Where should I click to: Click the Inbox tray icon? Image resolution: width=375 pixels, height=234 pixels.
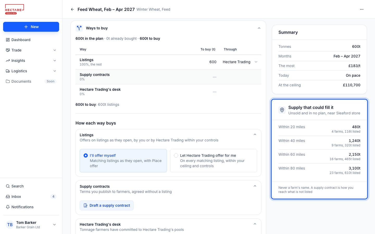pyautogui.click(x=8, y=197)
